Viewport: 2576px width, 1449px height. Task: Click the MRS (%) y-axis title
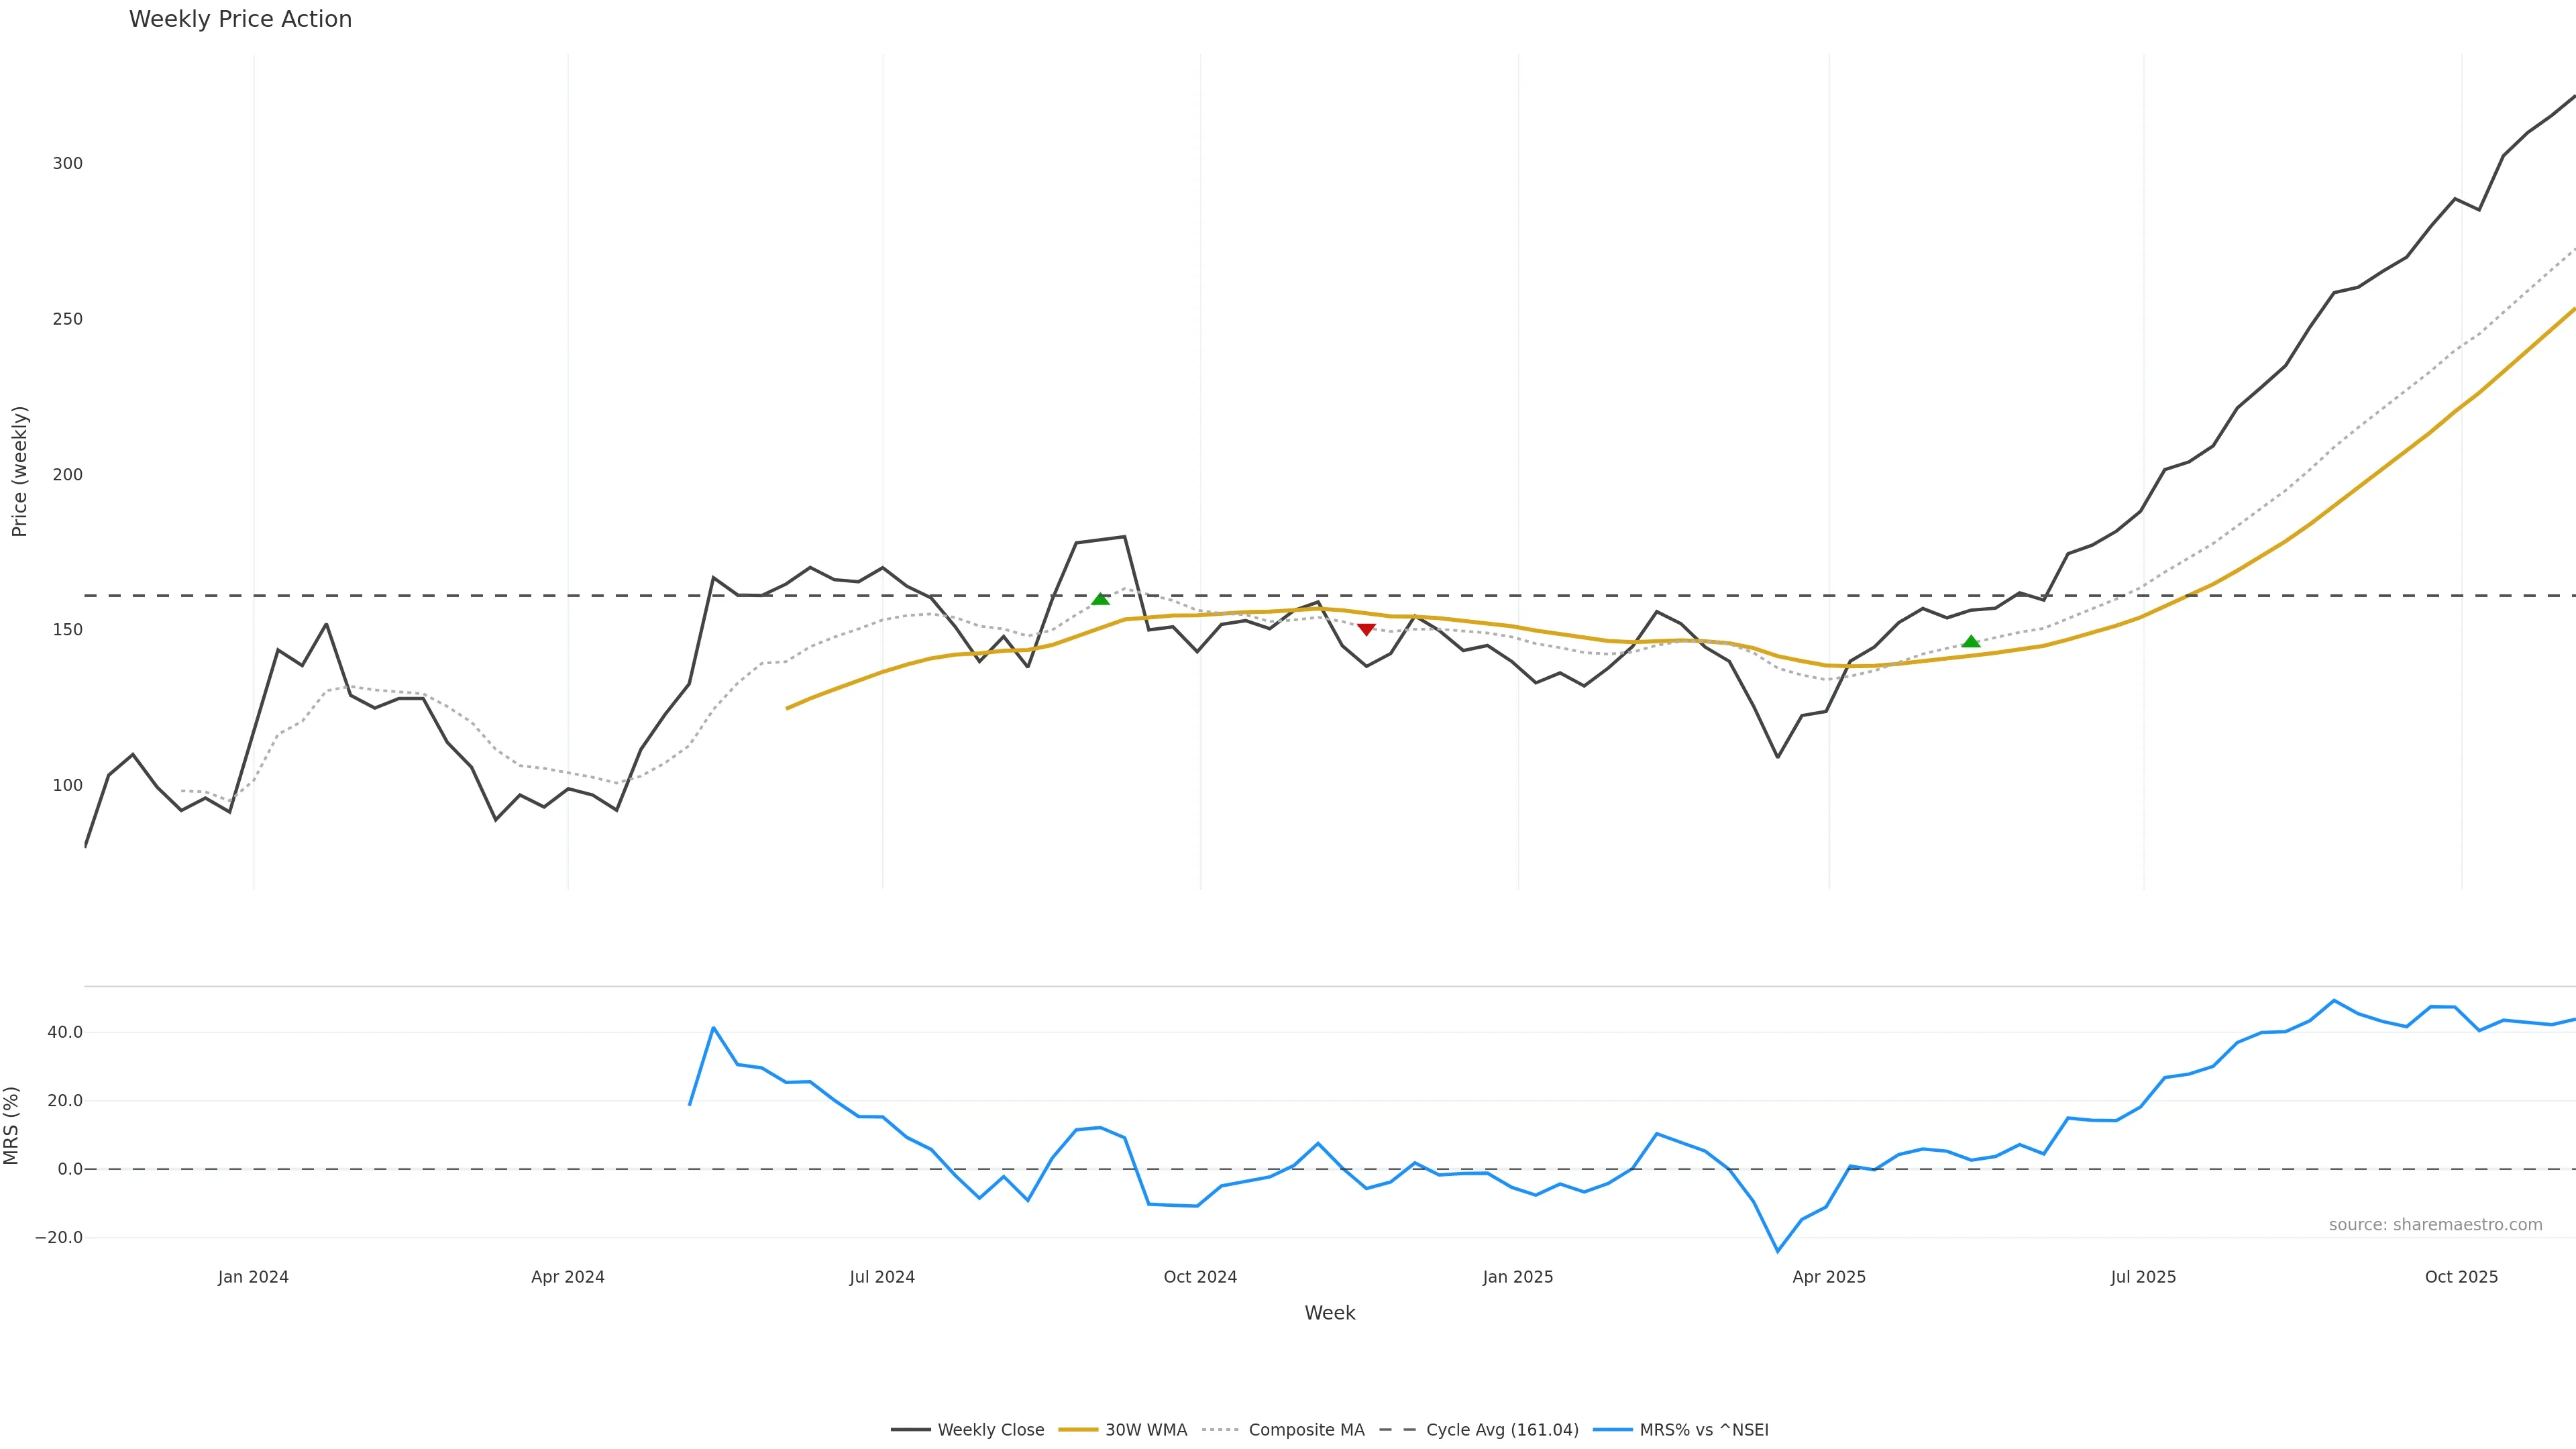[x=12, y=1125]
